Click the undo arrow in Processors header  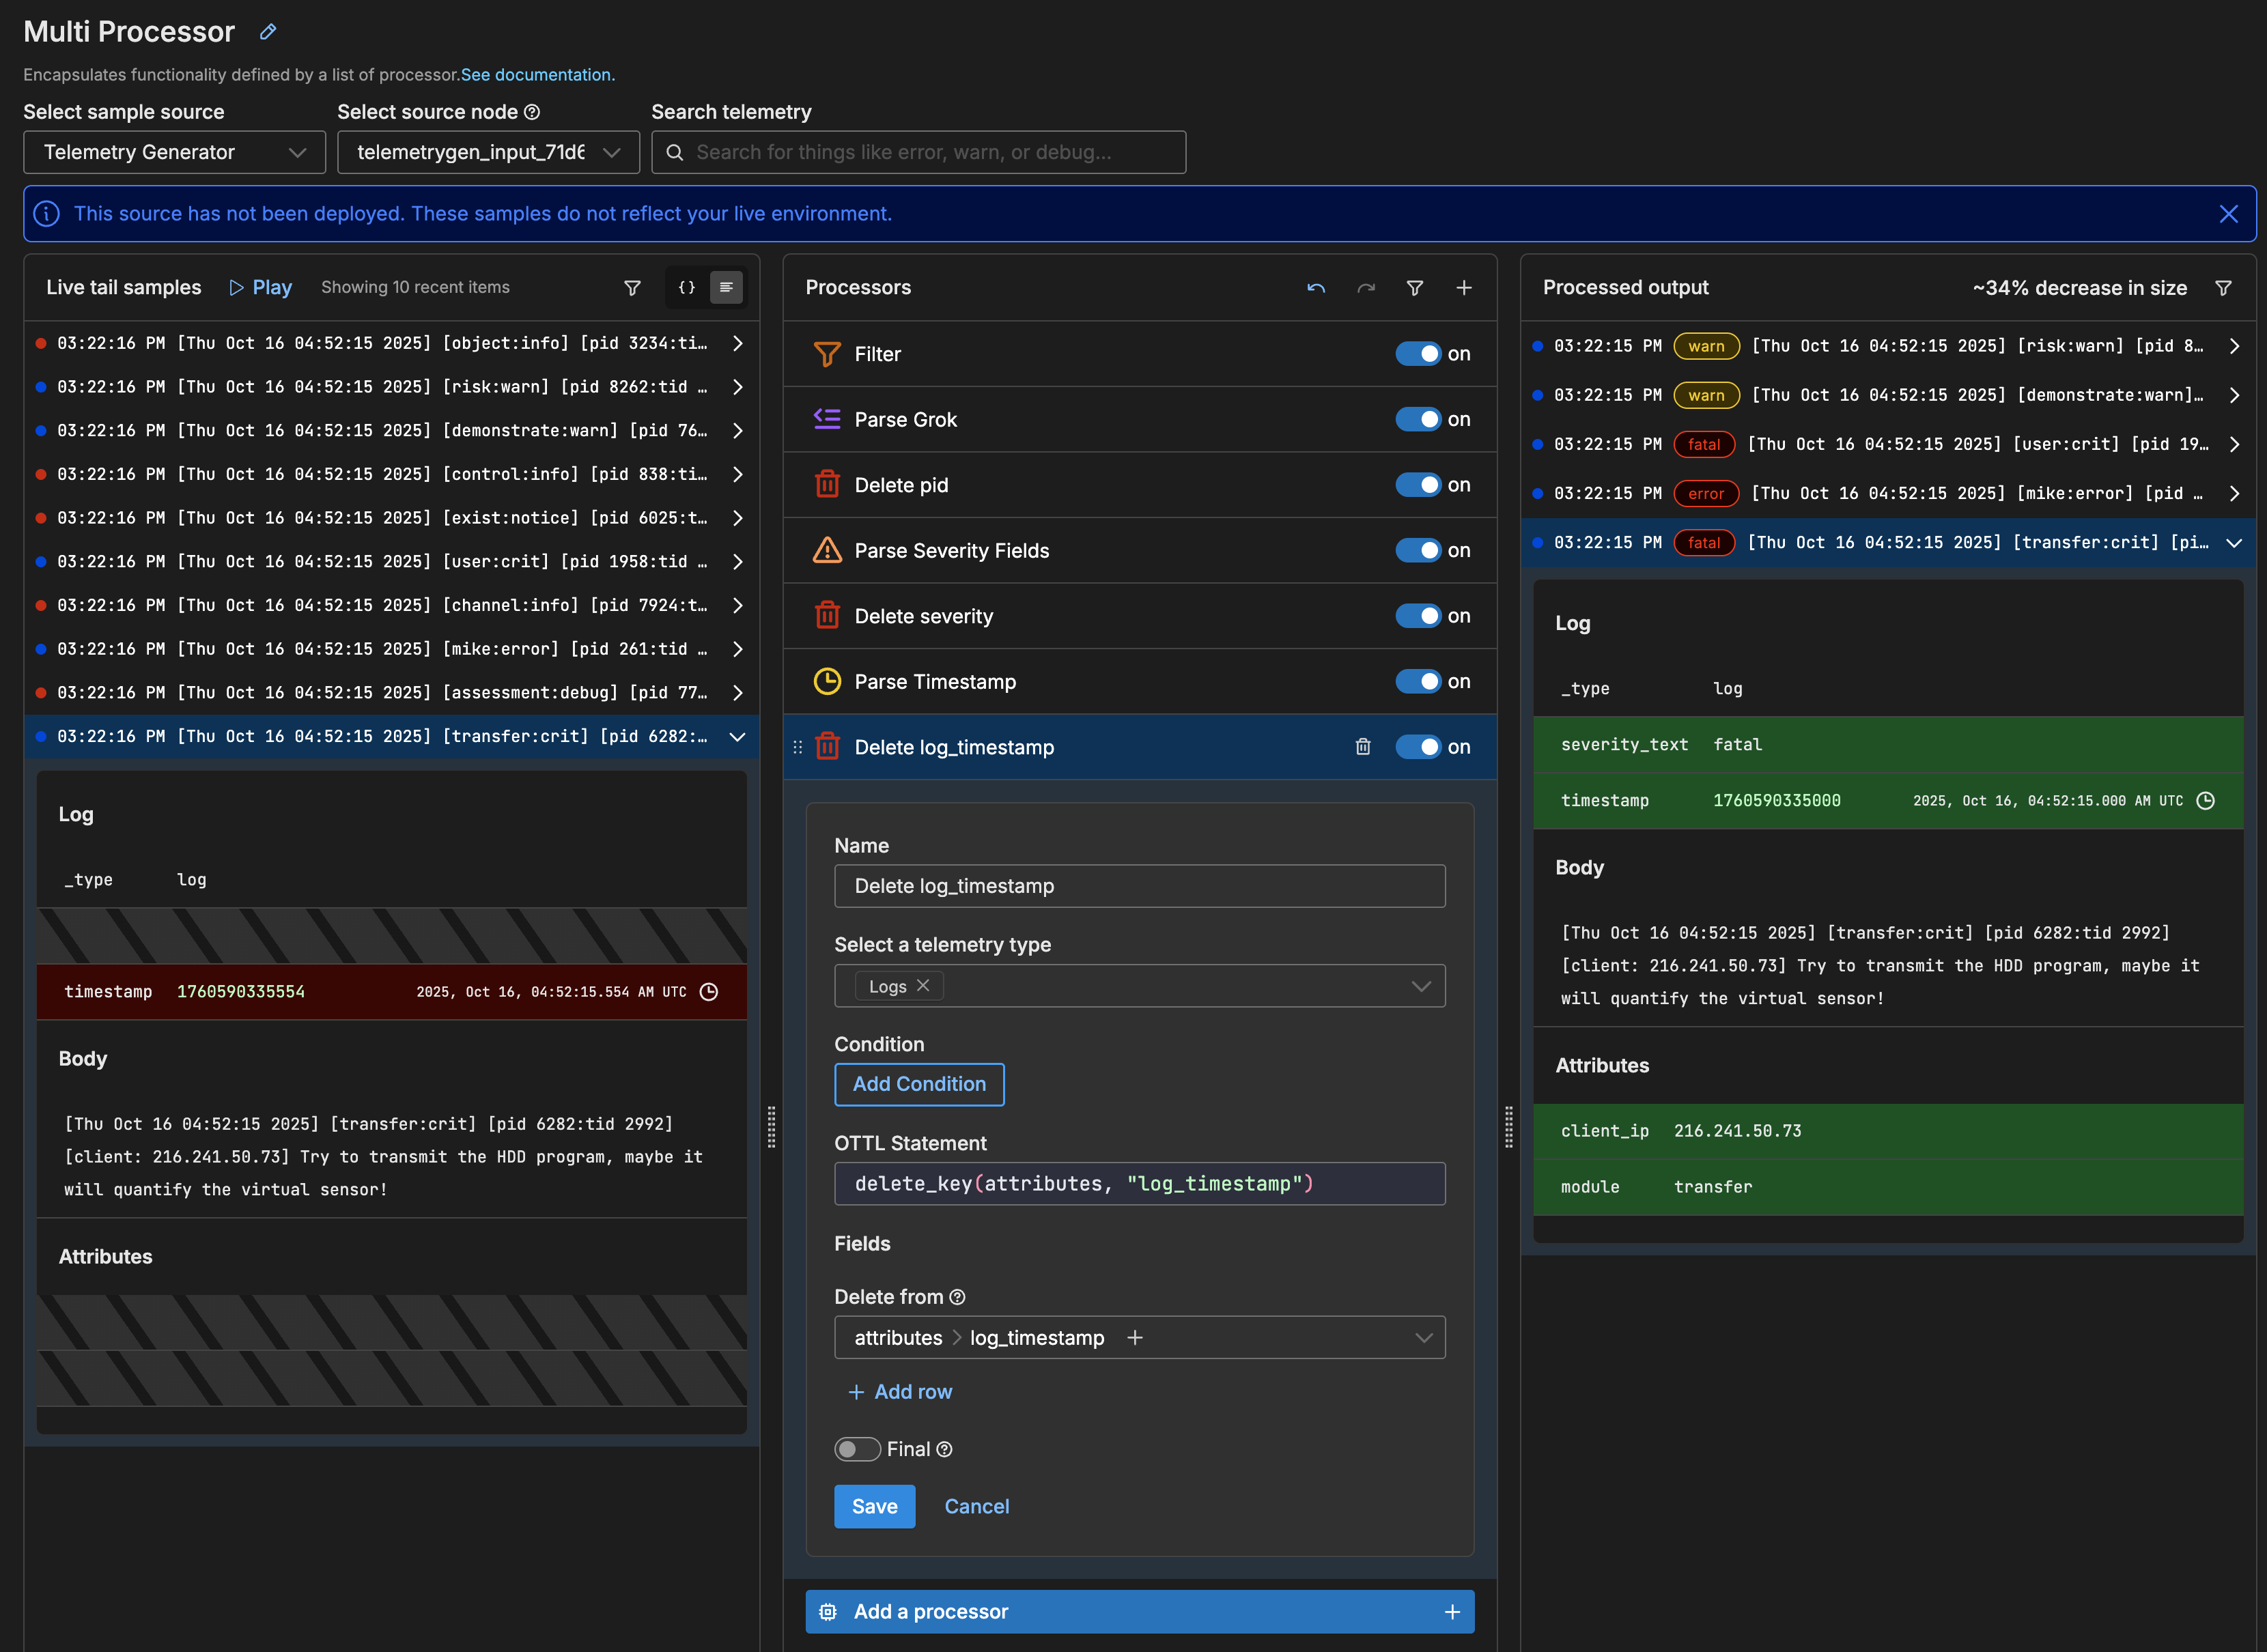coord(1316,288)
